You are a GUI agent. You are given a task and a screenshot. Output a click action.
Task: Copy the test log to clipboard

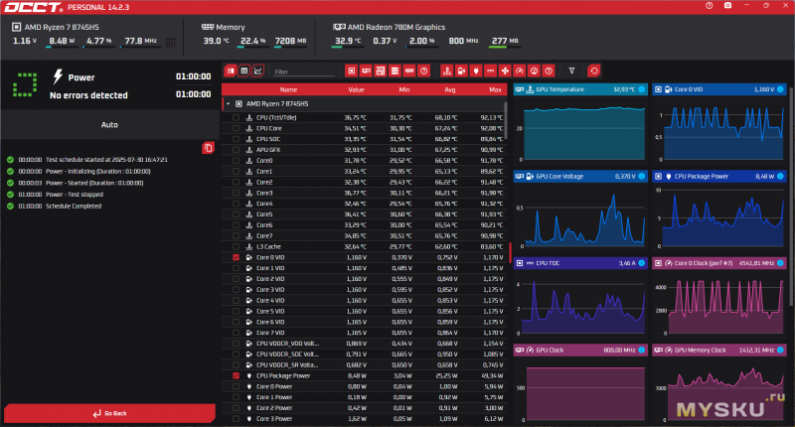point(208,148)
